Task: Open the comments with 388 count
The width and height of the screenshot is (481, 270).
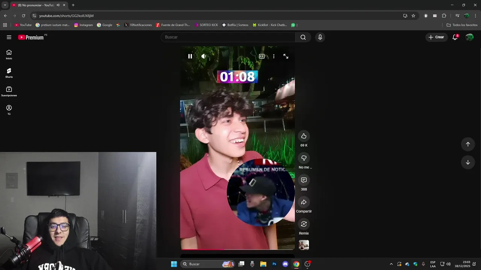Action: point(304,180)
